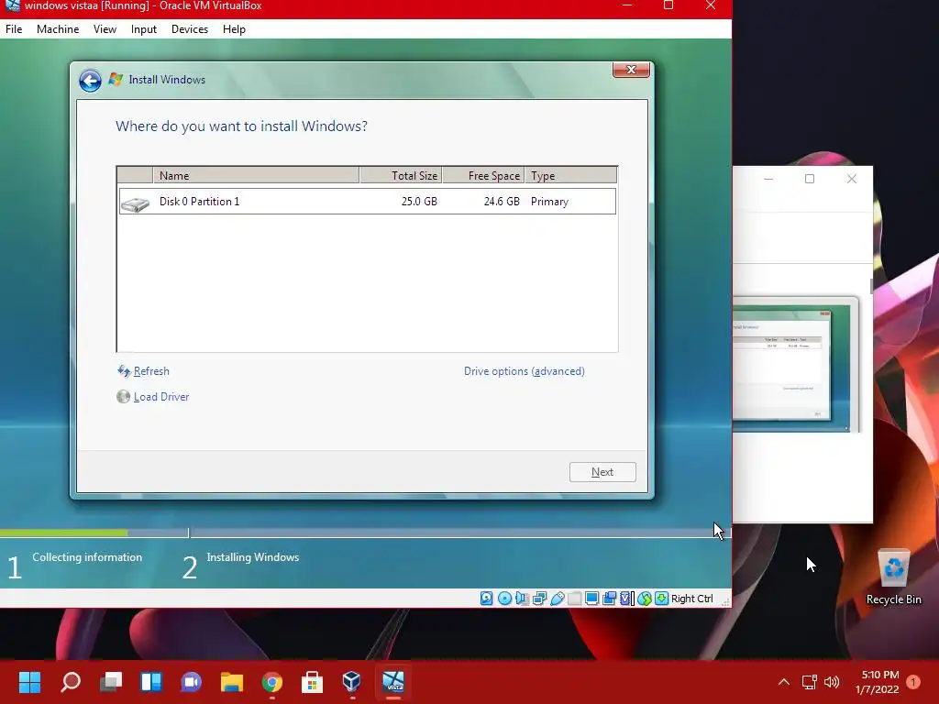This screenshot has width=939, height=704.
Task: Select the Disk 0 Partition 1 row
Action: [367, 201]
